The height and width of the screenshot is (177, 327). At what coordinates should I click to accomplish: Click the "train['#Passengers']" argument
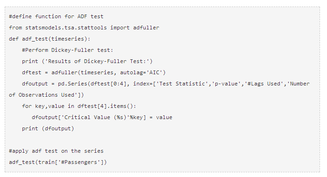tap(71, 162)
